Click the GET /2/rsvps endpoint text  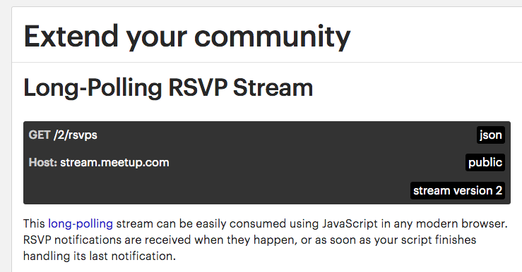(63, 135)
